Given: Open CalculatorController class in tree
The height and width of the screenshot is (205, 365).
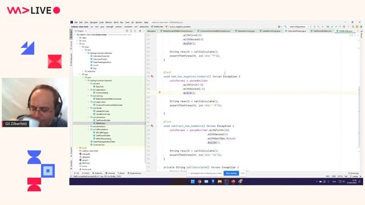Looking at the screenshot, I should [x=100, y=56].
